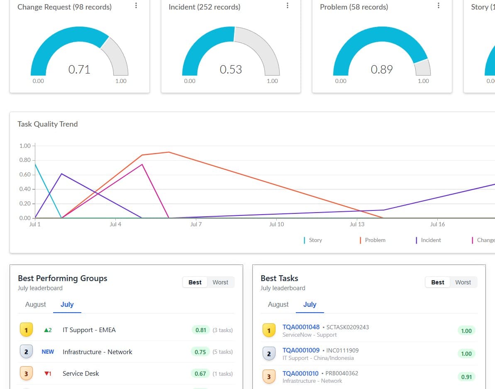Open Incident card three-dot menu

click(x=287, y=6)
